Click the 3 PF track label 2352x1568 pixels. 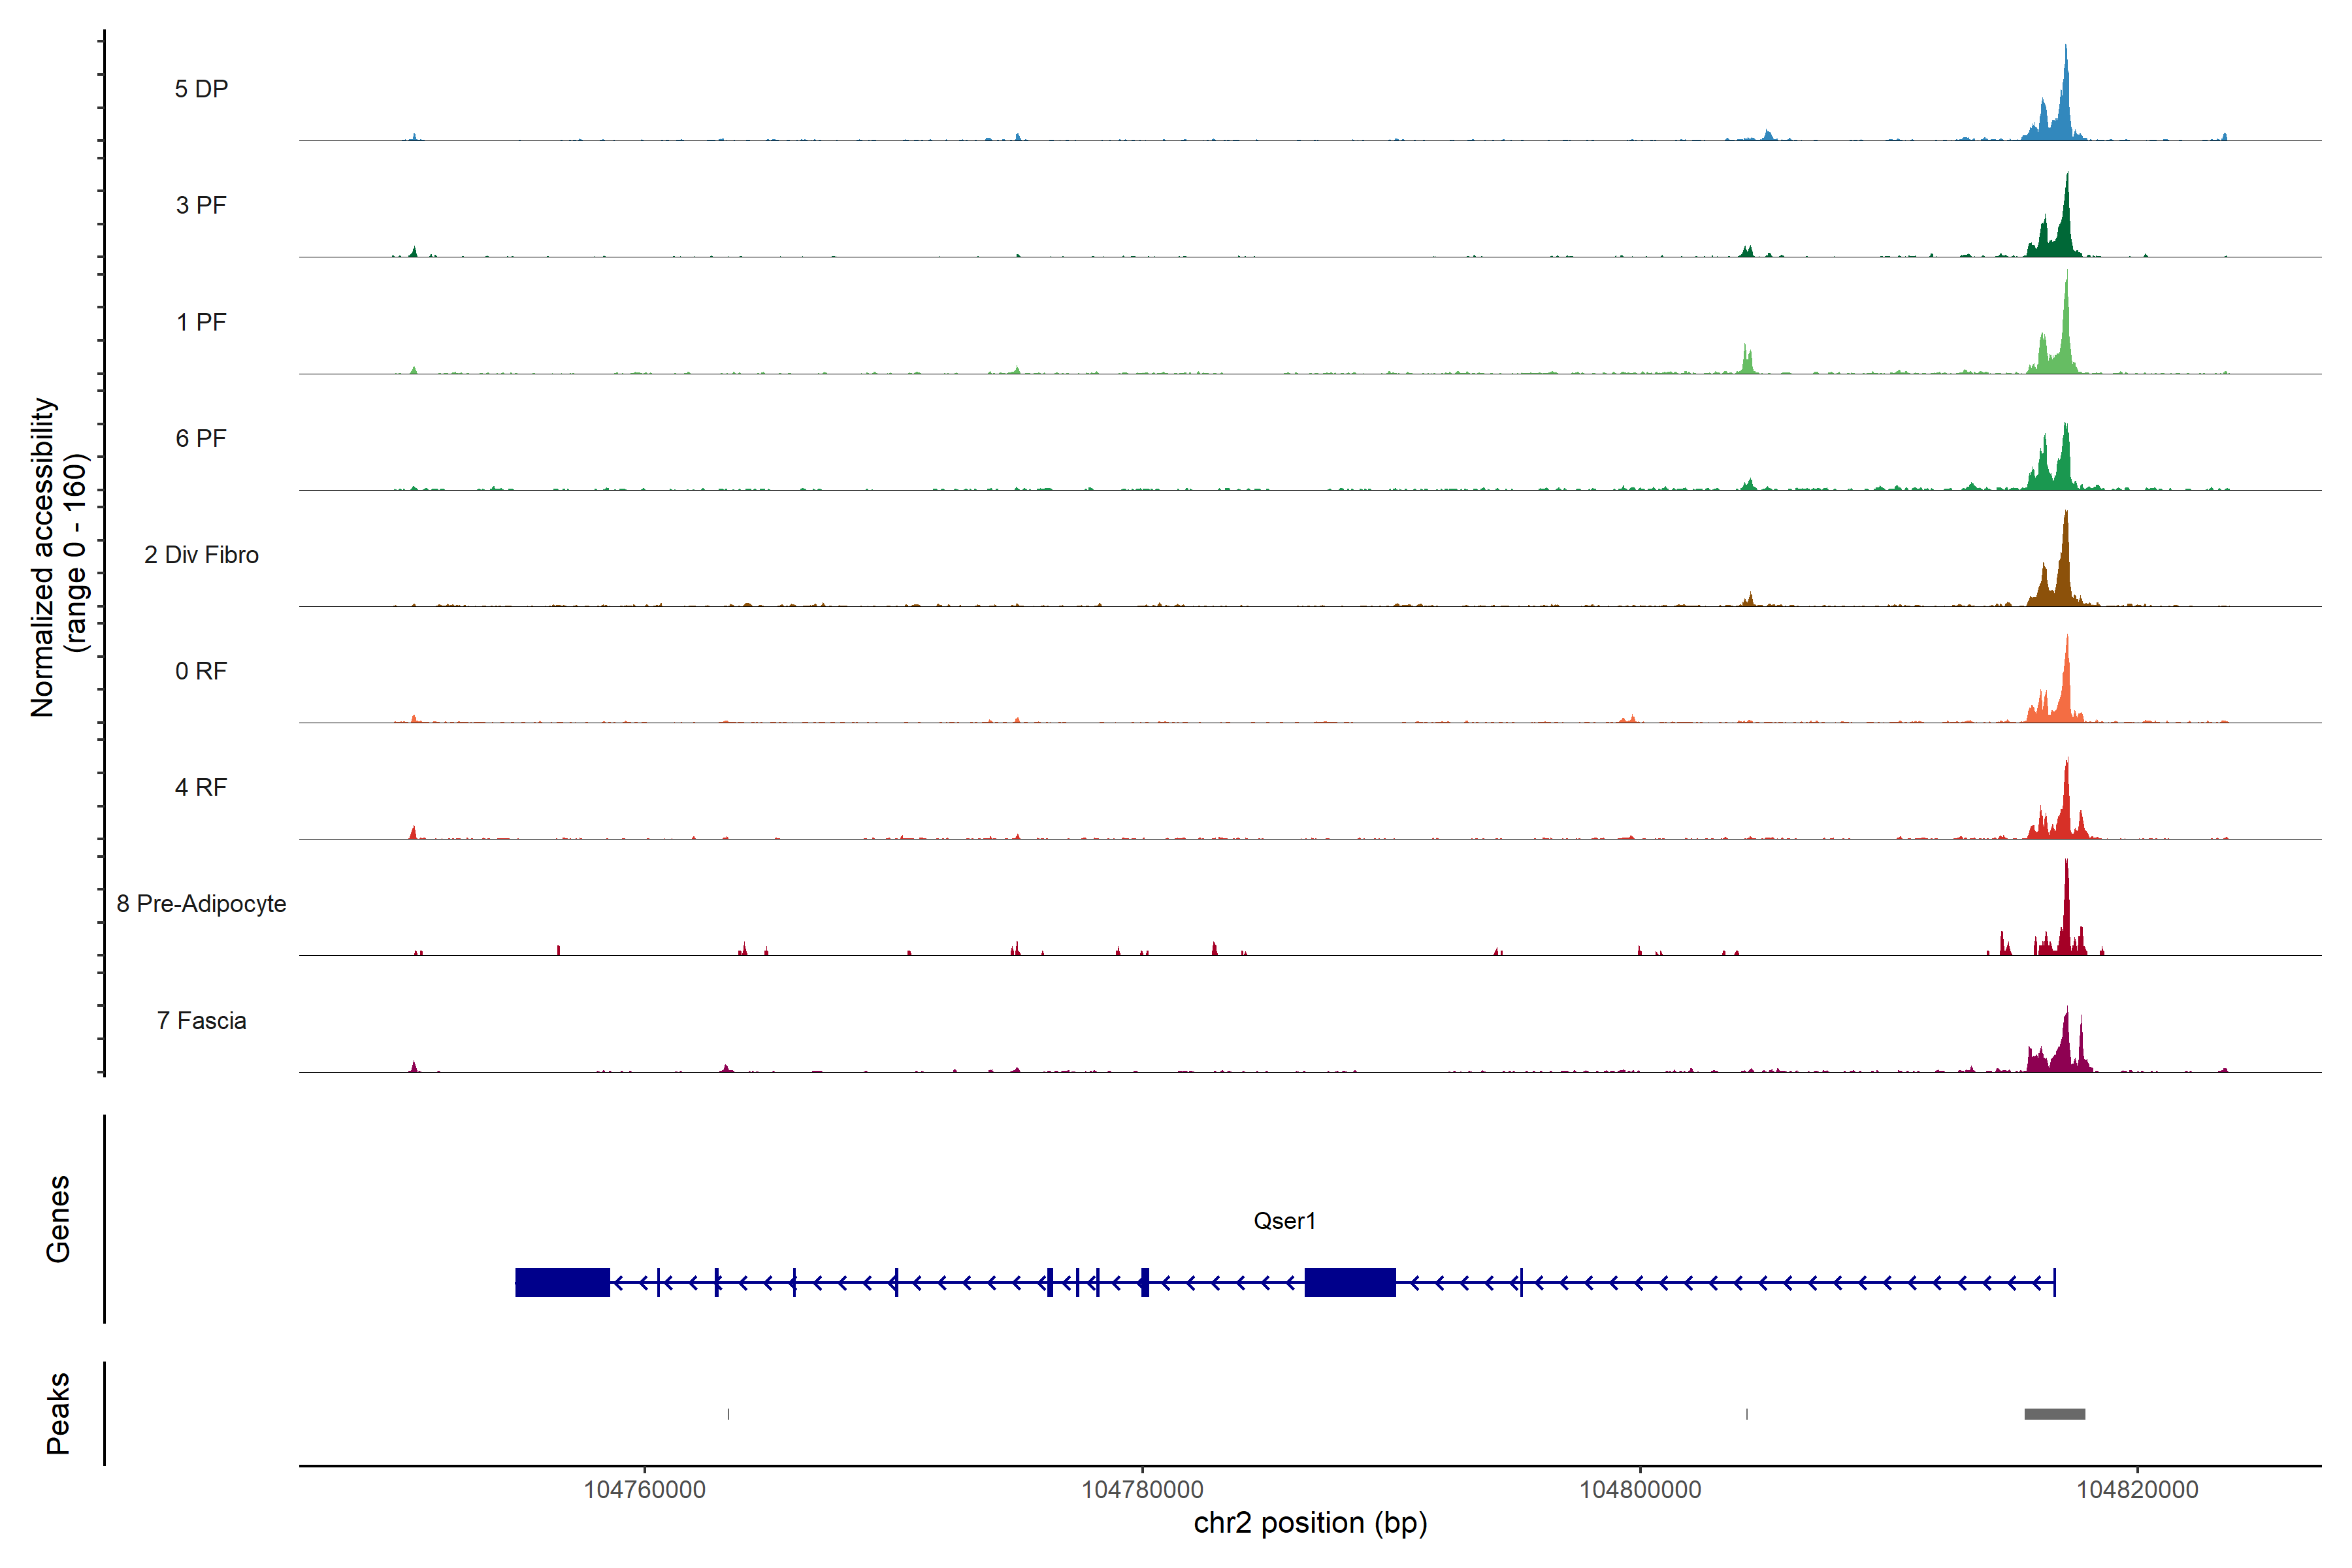click(x=201, y=205)
